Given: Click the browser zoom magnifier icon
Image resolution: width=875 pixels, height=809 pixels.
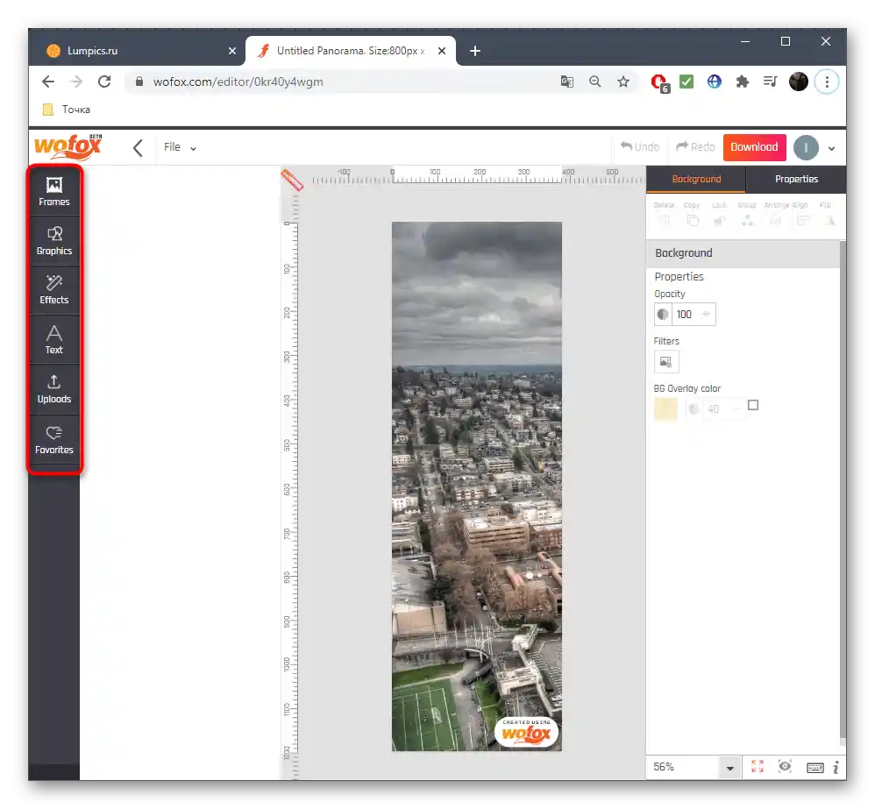Looking at the screenshot, I should coord(594,82).
